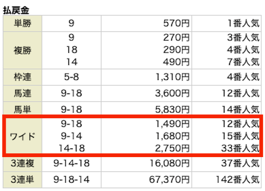Select the 5-8 枠連 combination
The height and width of the screenshot is (191, 265).
coord(72,77)
